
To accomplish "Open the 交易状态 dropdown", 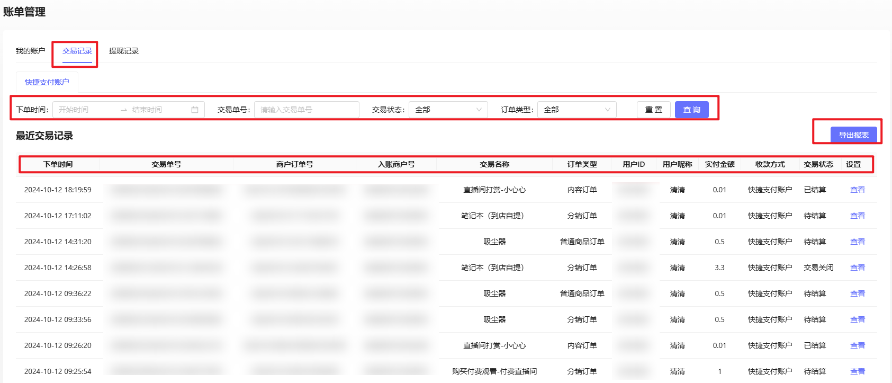I will coord(448,110).
